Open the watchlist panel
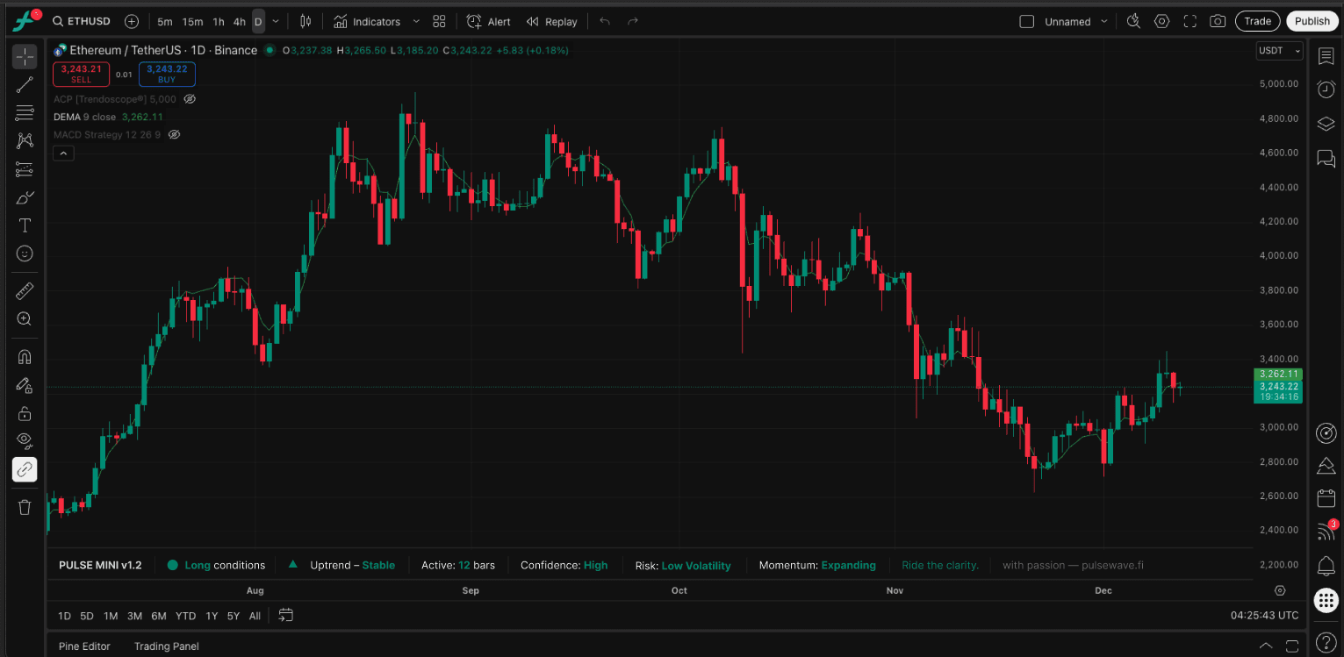 pyautogui.click(x=1326, y=56)
